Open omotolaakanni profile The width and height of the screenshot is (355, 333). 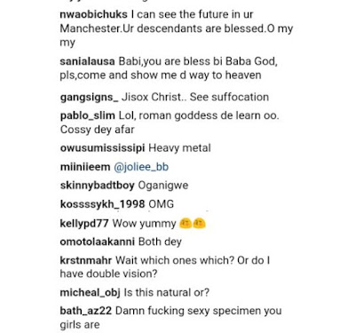(x=97, y=242)
